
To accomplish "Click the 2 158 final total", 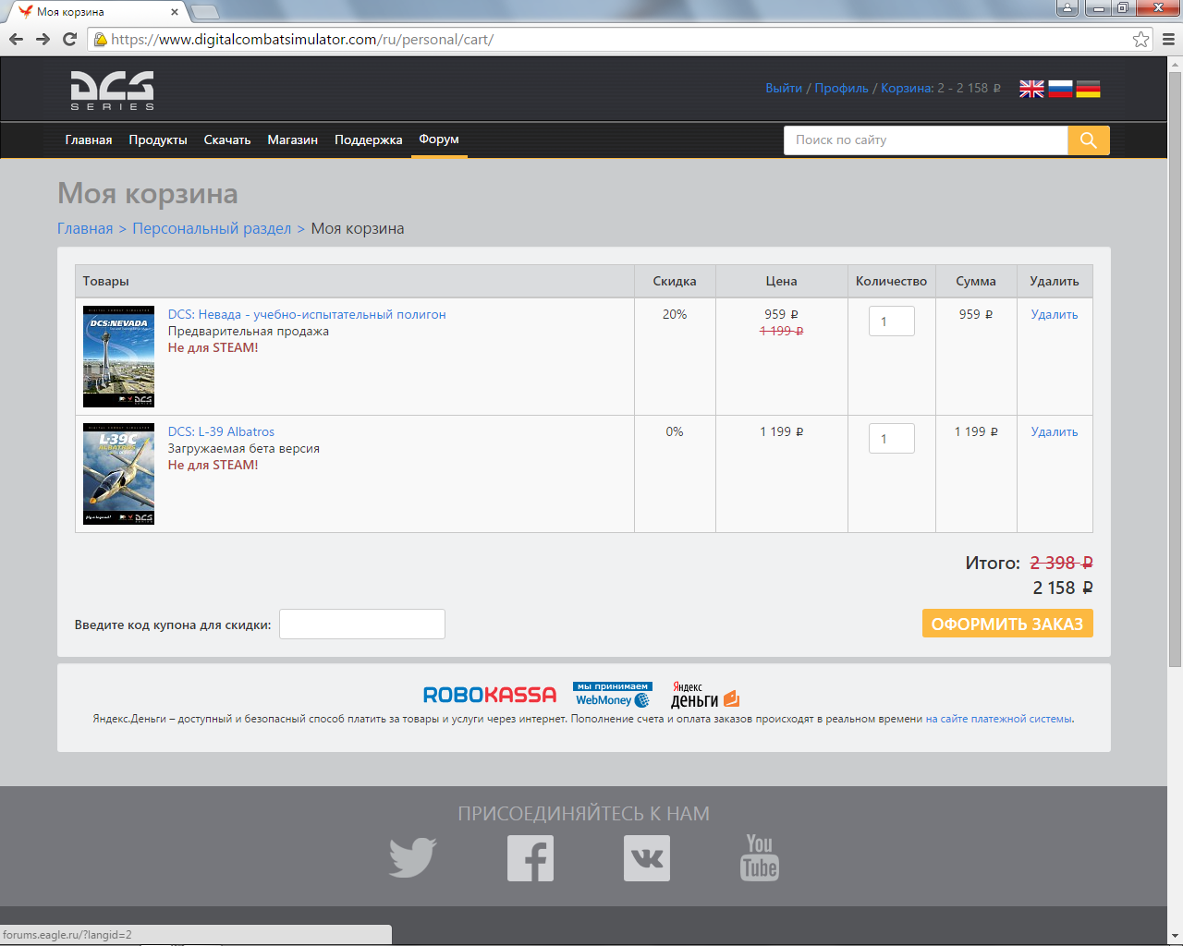I will tap(1063, 588).
